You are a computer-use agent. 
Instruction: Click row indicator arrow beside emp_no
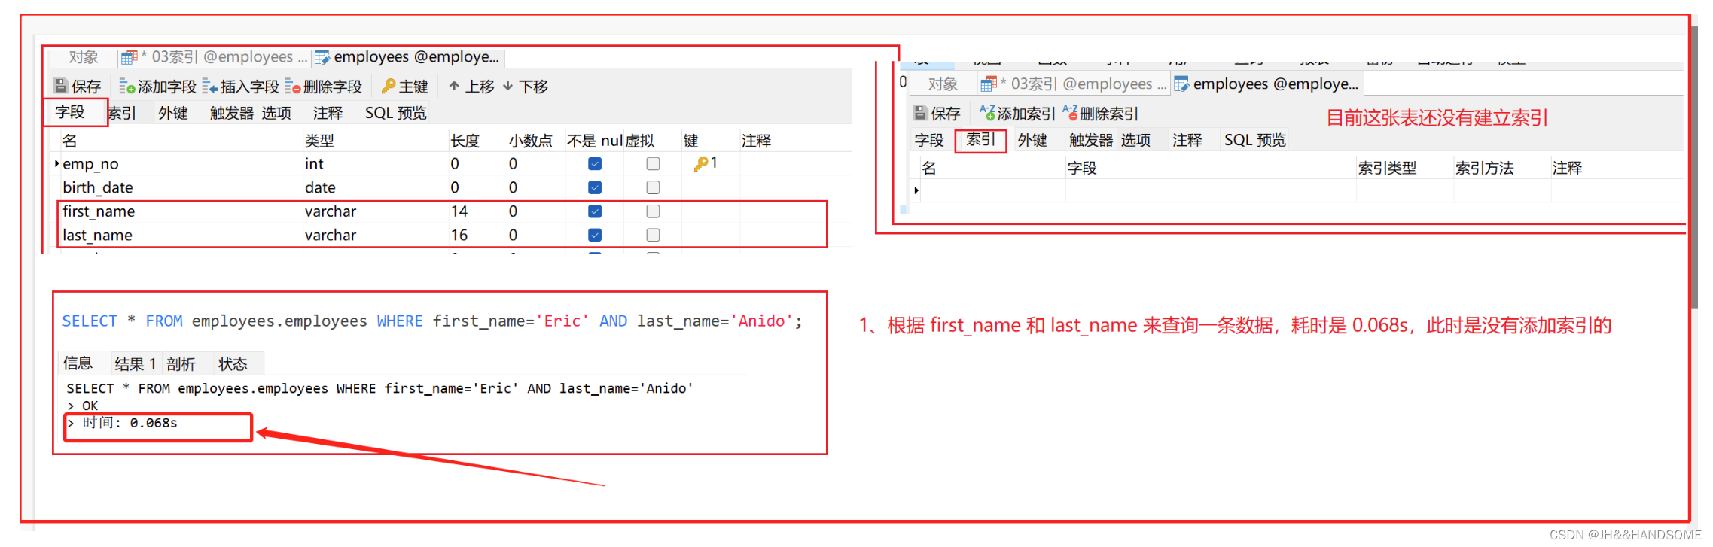tap(56, 163)
